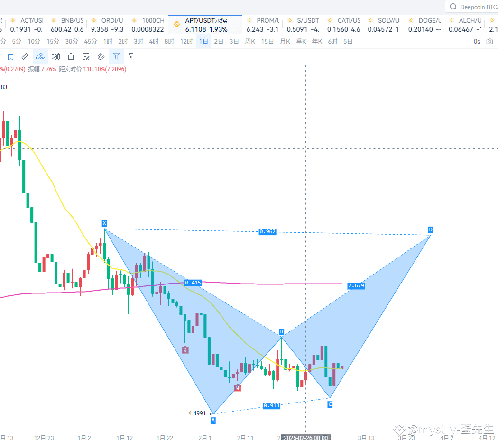Select the ruler measurement tool
This screenshot has width=498, height=440.
(25, 56)
